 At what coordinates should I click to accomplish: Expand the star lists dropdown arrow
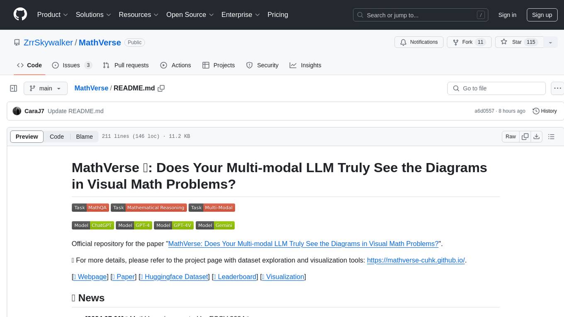[550, 42]
